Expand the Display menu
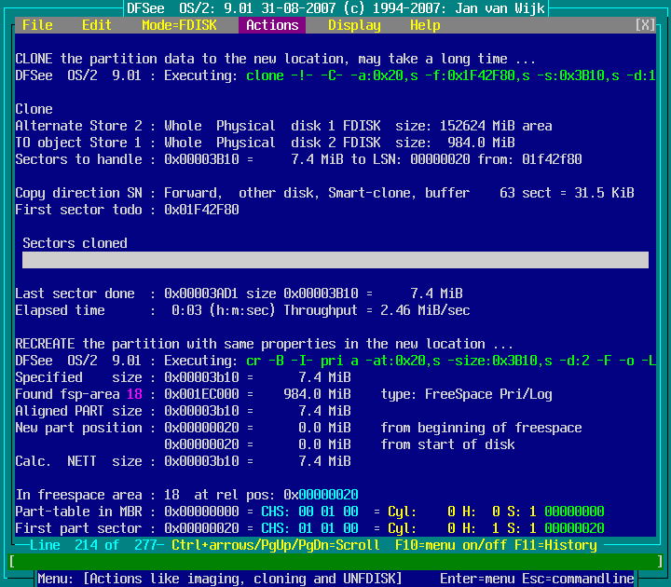Viewport: 671px width, 587px height. 354,25
